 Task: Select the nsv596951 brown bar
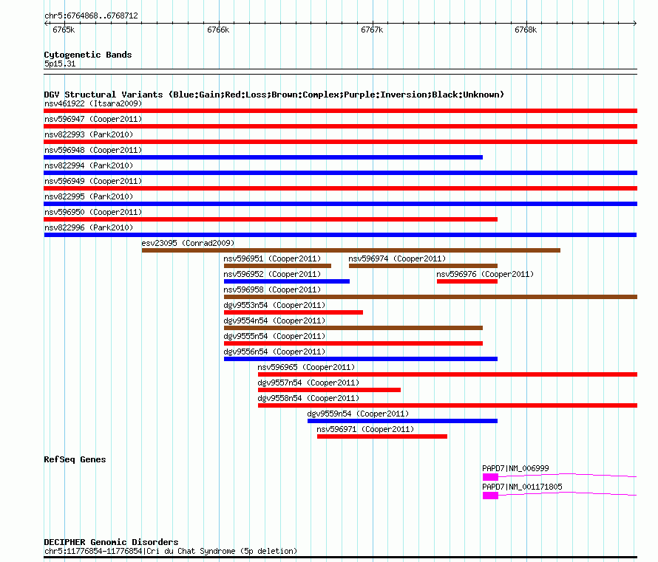point(277,266)
